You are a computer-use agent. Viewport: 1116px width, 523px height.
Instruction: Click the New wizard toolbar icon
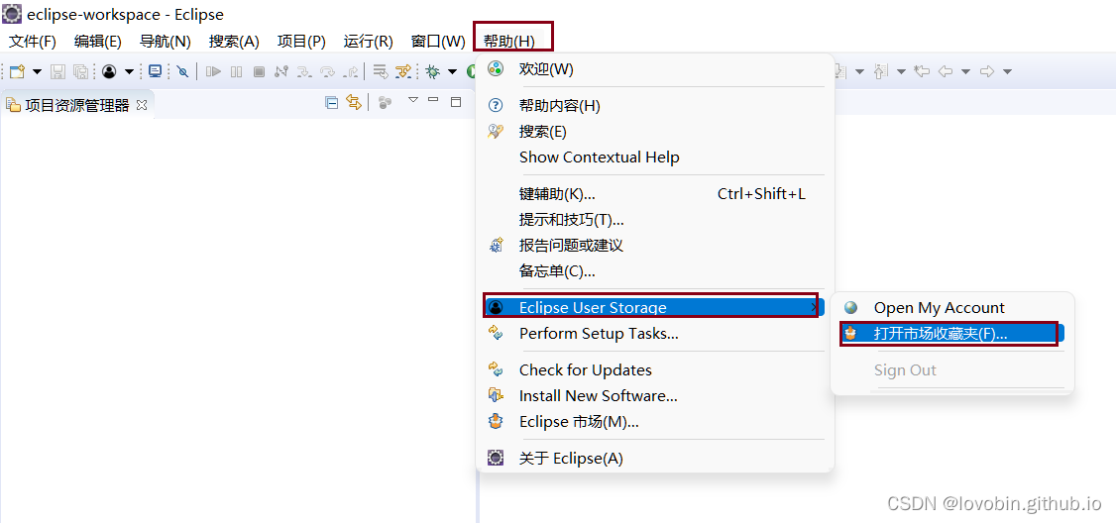[x=17, y=71]
